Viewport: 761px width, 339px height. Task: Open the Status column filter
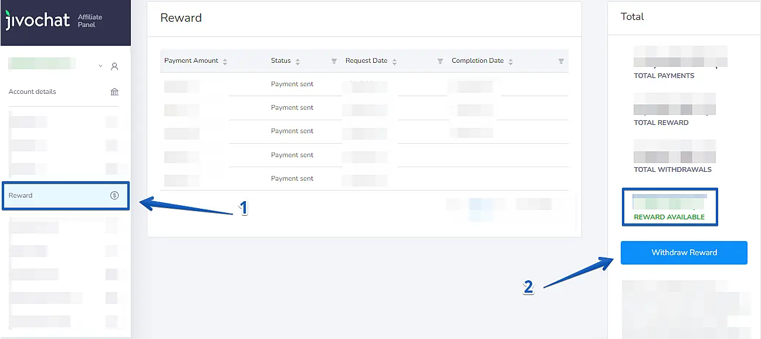334,61
